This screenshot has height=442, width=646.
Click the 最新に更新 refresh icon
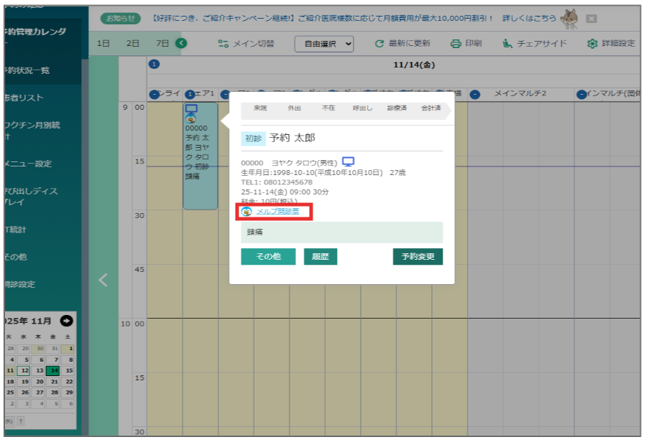(x=379, y=44)
